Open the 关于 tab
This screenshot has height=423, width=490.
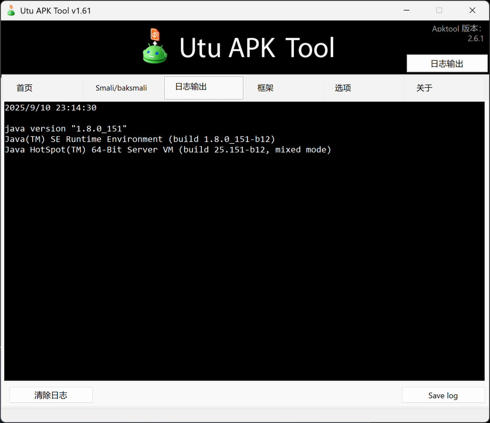pyautogui.click(x=445, y=88)
